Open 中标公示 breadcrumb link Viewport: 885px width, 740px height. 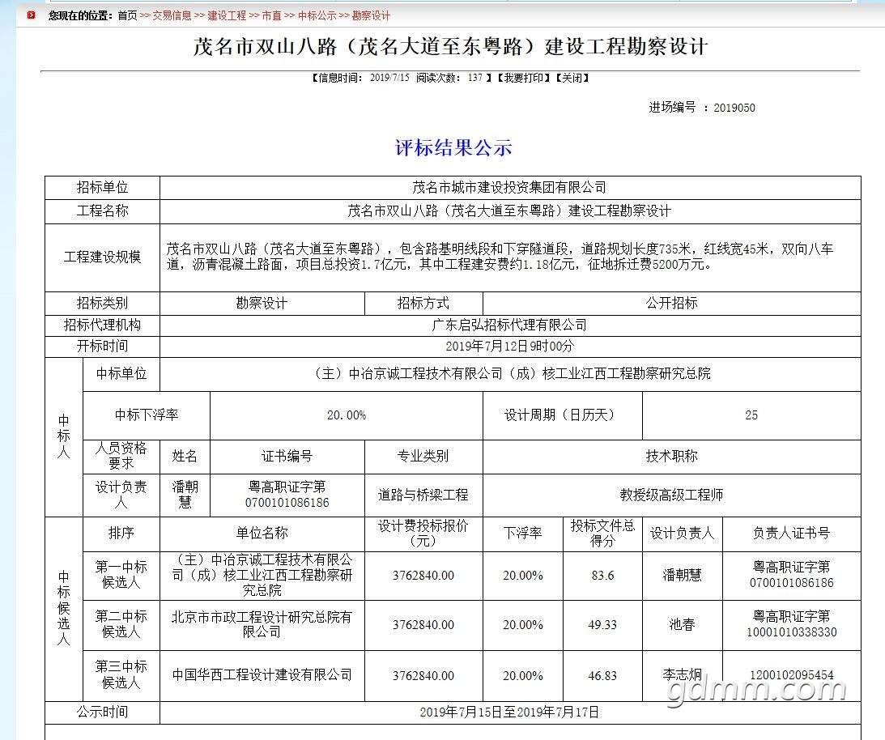pyautogui.click(x=317, y=16)
